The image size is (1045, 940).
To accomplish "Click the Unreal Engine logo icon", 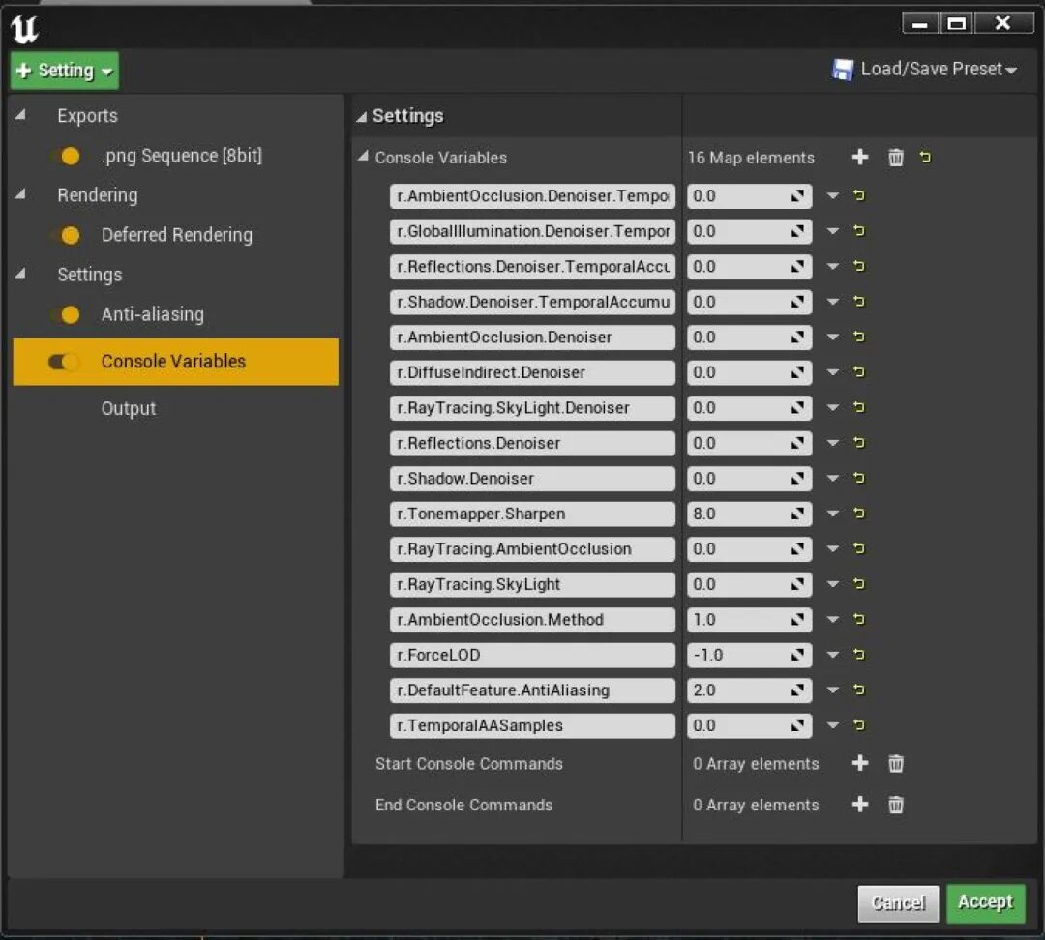I will pos(24,28).
